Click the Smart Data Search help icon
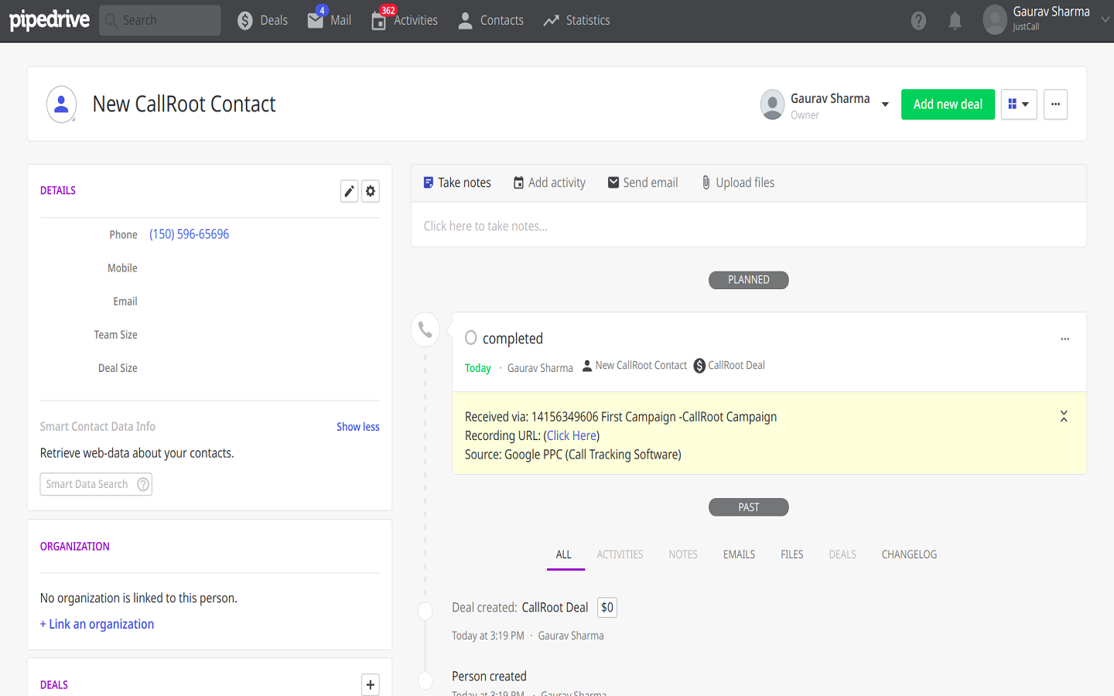 (x=143, y=484)
